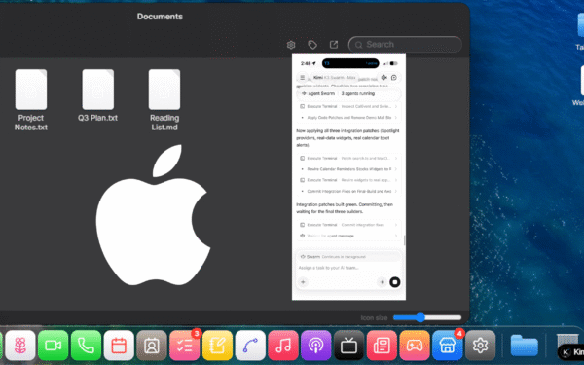The width and height of the screenshot is (584, 365).
Task: Expand Execute Terminal Commit integration fixes row
Action: click(348, 225)
